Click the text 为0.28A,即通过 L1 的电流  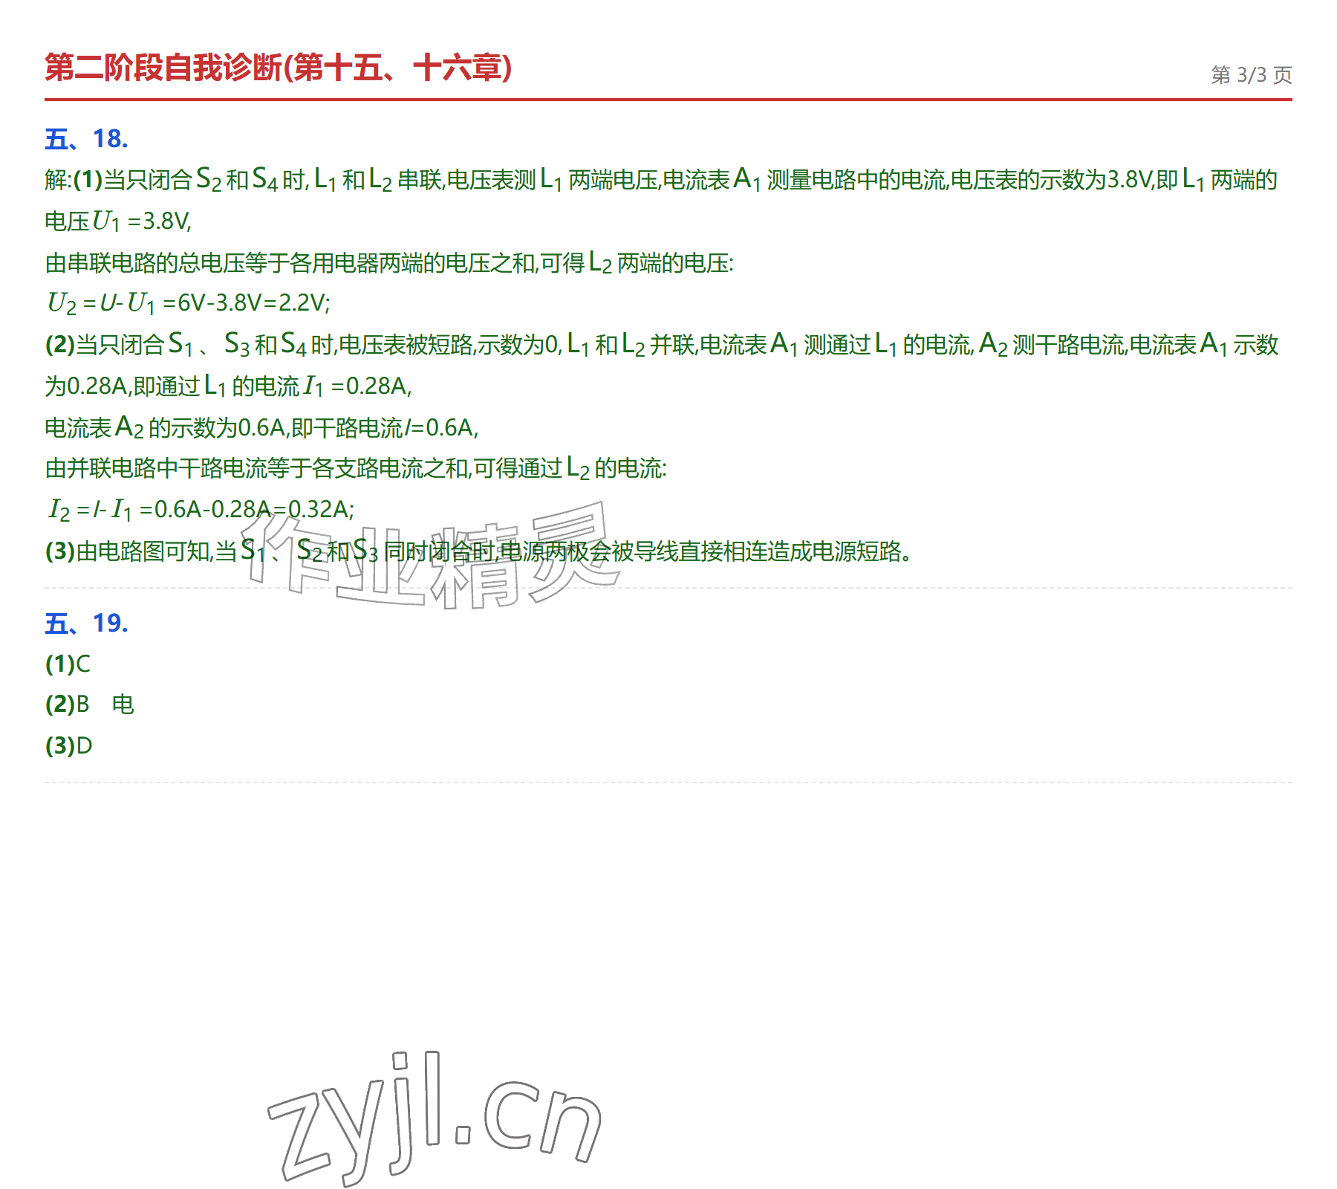[228, 386]
